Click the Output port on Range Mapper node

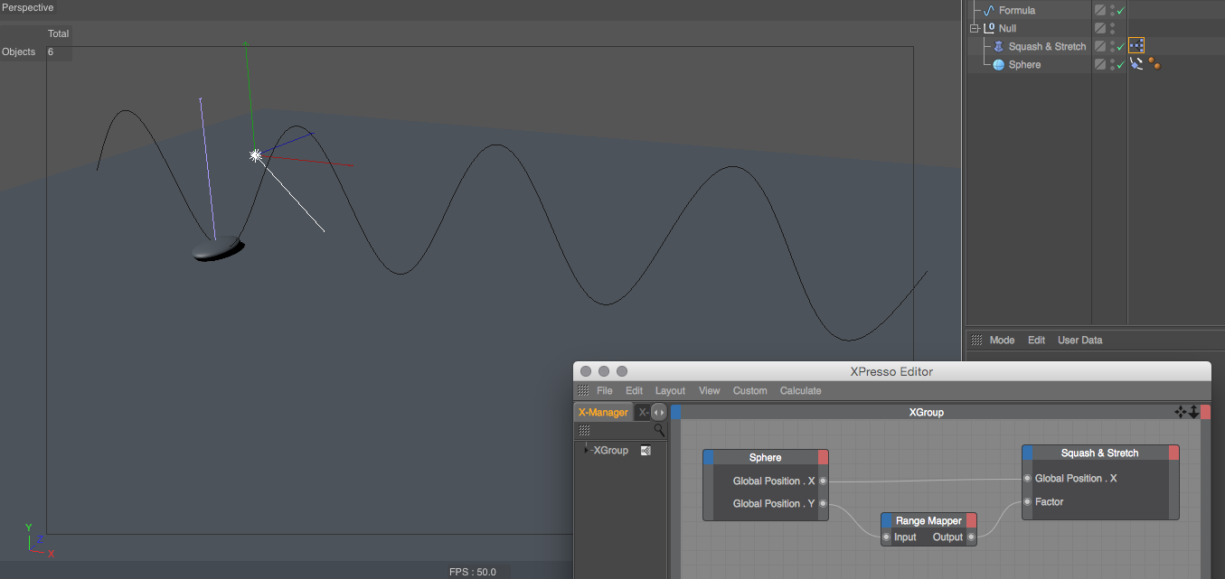[971, 537]
